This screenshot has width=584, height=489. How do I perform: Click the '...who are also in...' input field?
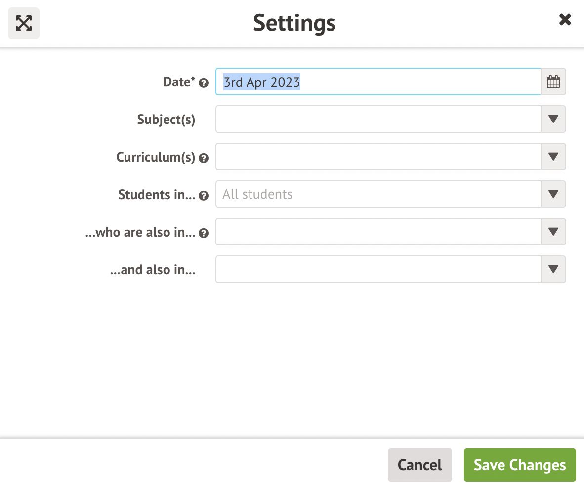pyautogui.click(x=378, y=232)
